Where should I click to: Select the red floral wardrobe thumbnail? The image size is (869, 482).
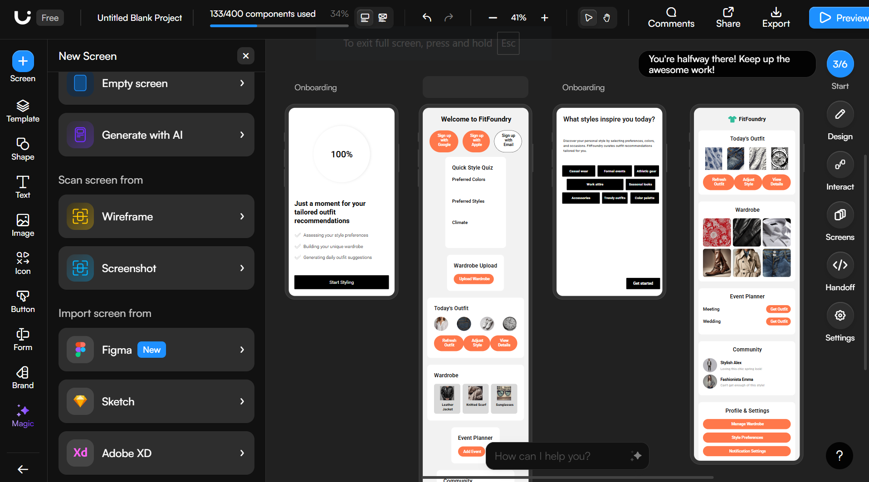point(717,232)
